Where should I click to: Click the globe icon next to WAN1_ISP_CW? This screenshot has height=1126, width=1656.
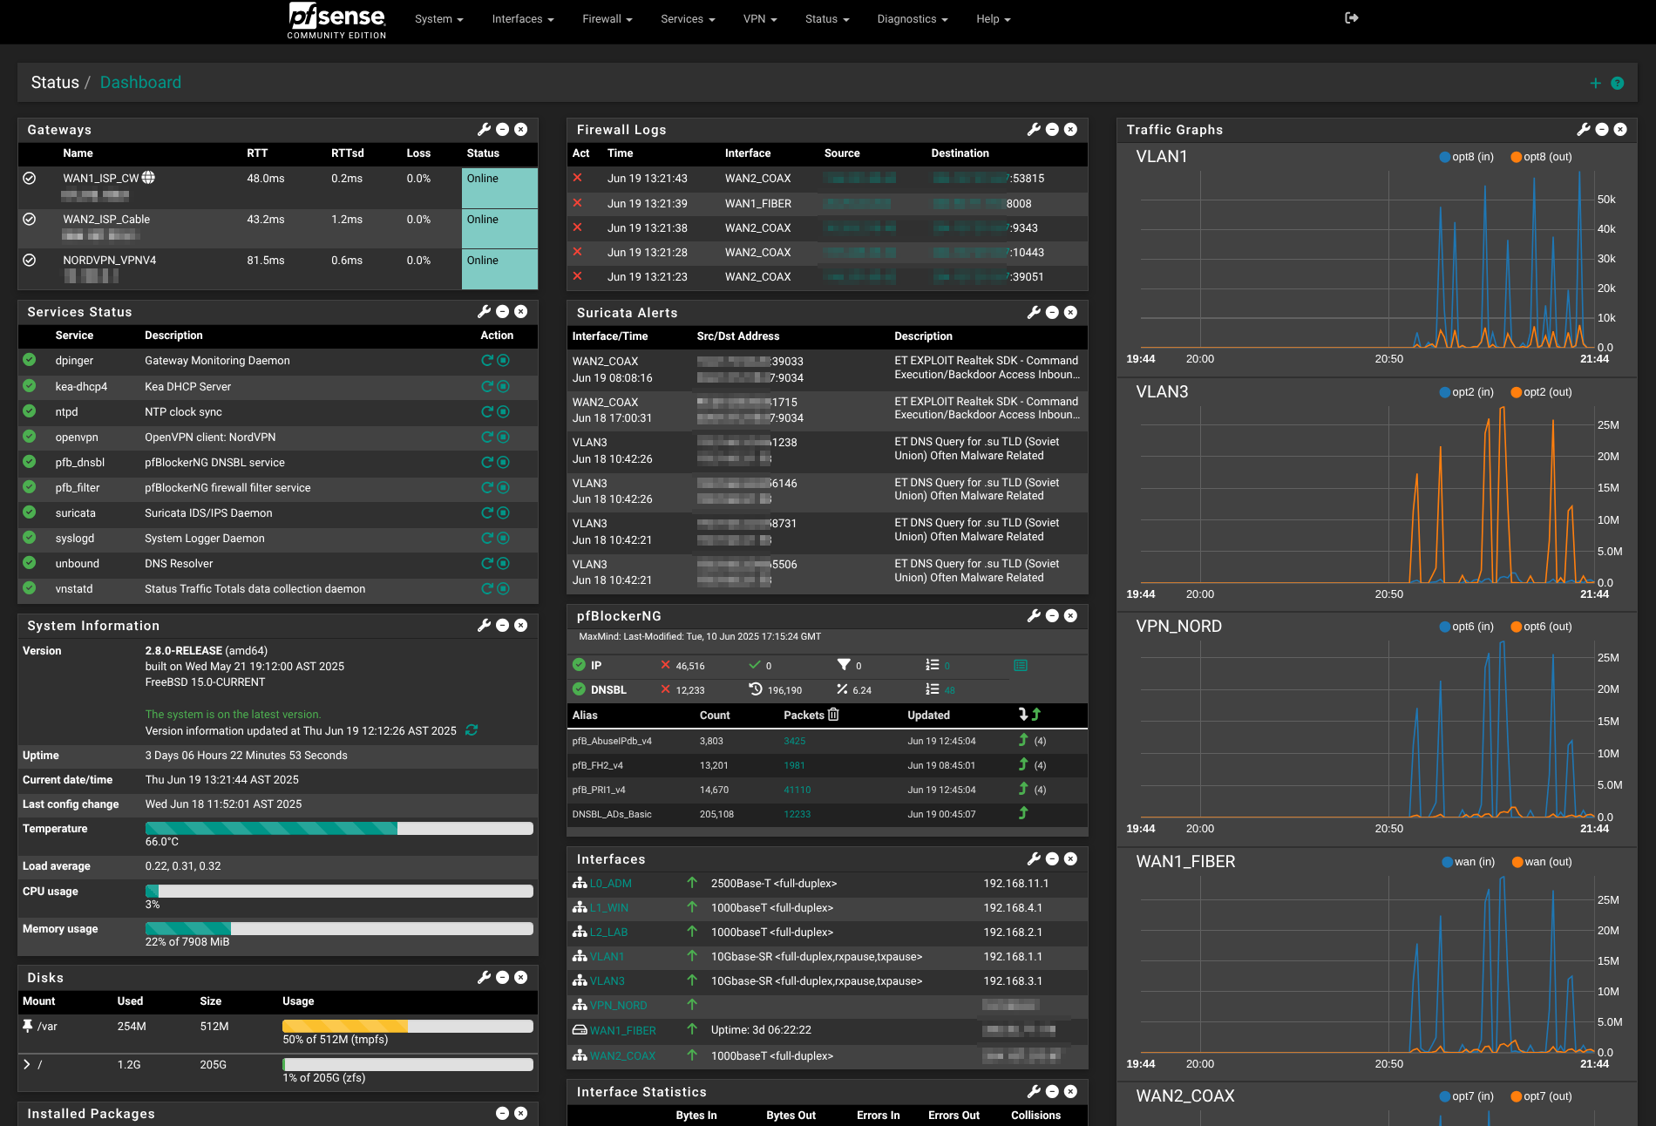[x=148, y=178]
